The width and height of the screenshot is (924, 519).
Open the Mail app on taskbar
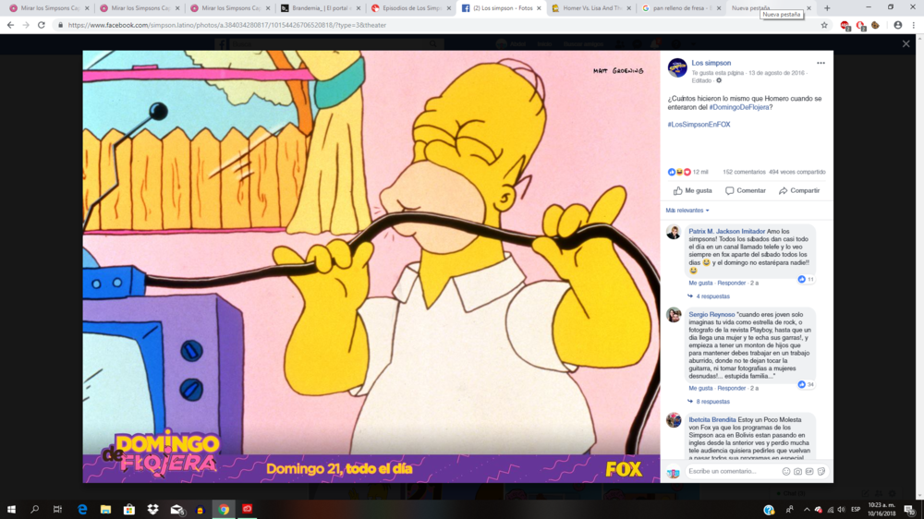pyautogui.click(x=176, y=510)
